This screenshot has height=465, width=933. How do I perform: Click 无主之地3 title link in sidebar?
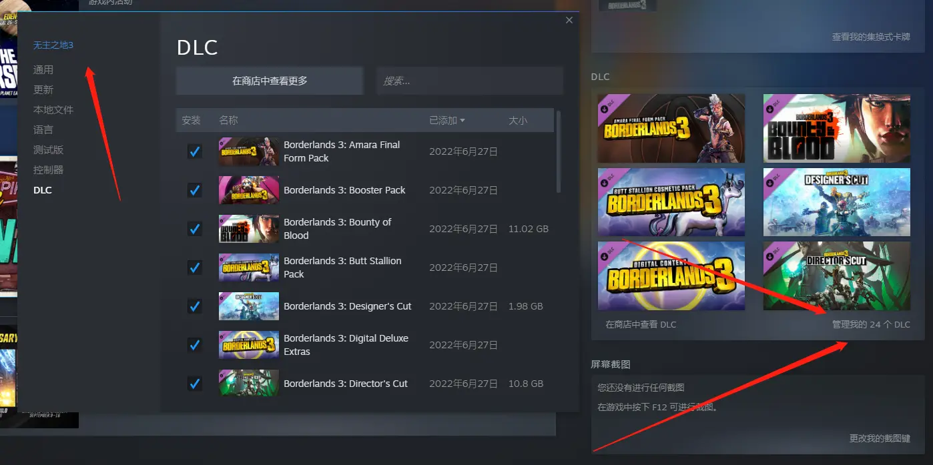(x=53, y=45)
